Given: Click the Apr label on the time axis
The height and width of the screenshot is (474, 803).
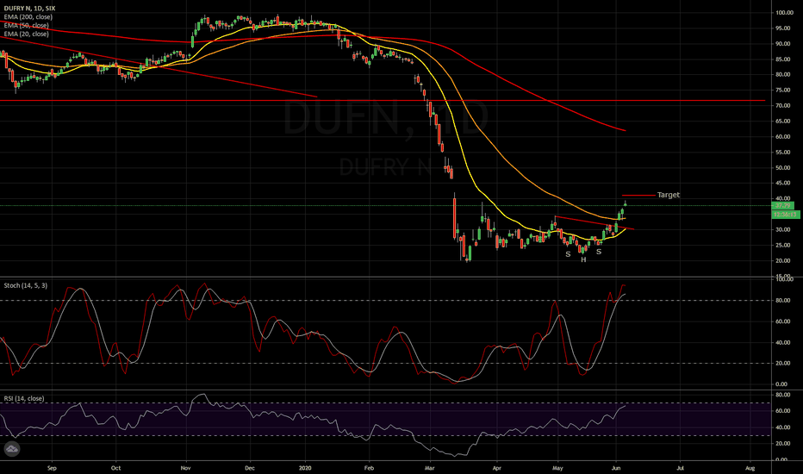Looking at the screenshot, I should coord(497,468).
